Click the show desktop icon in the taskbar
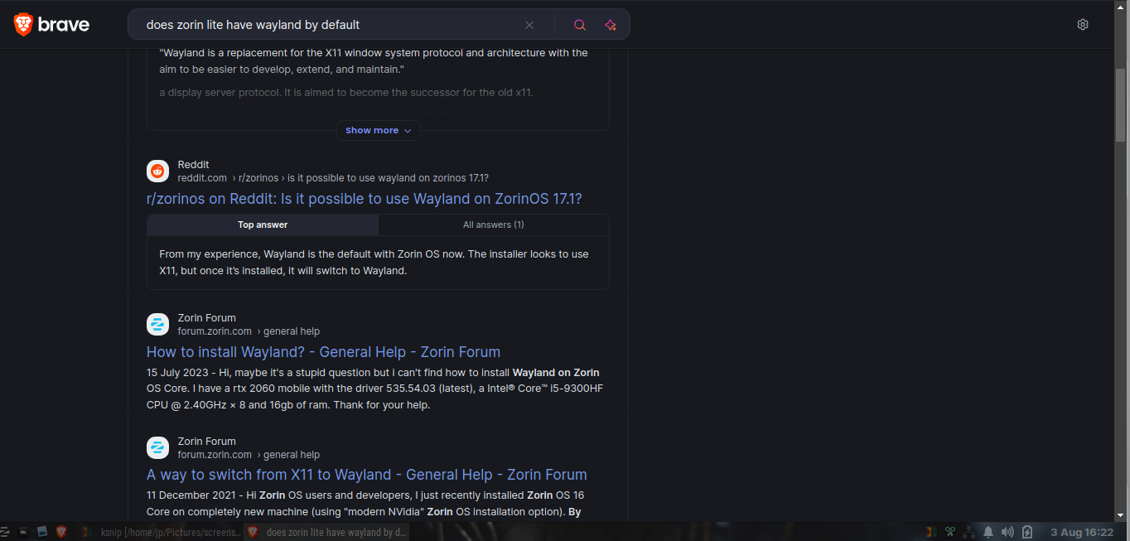 tap(23, 532)
